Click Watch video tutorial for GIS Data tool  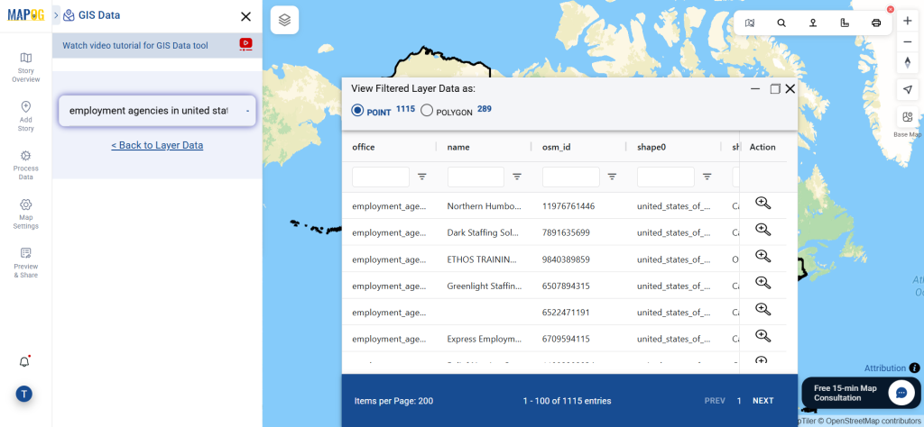(x=135, y=45)
